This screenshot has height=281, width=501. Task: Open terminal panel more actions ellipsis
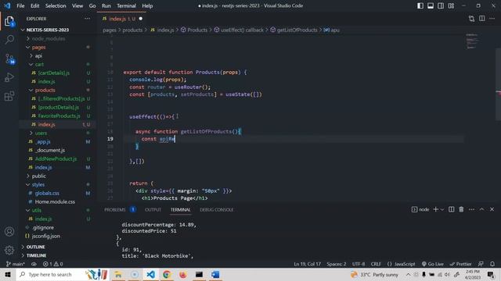tap(471, 209)
